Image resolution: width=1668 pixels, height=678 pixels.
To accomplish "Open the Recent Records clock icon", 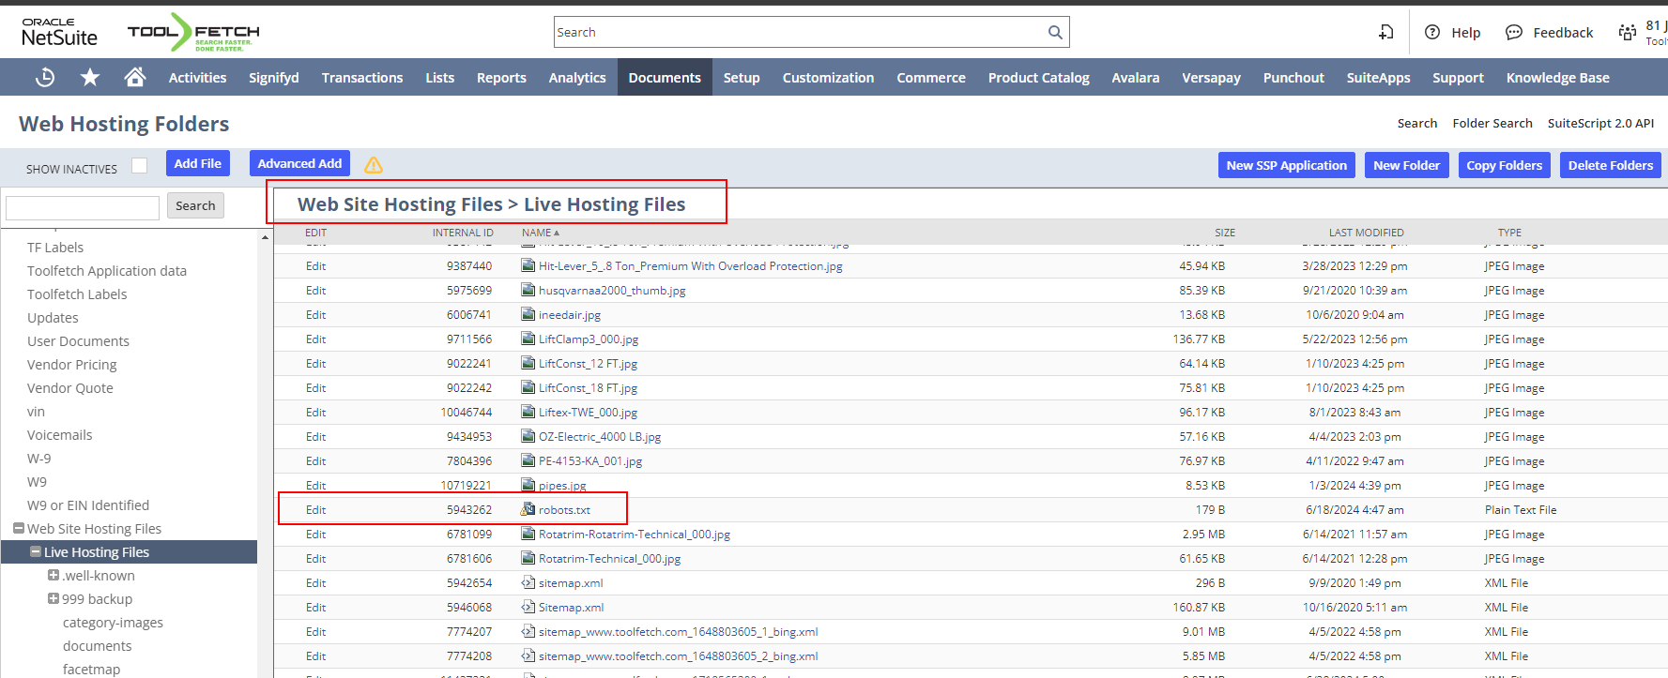I will (x=45, y=78).
